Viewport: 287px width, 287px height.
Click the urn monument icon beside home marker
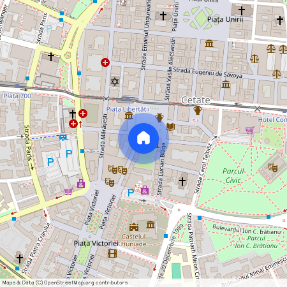click(159, 117)
